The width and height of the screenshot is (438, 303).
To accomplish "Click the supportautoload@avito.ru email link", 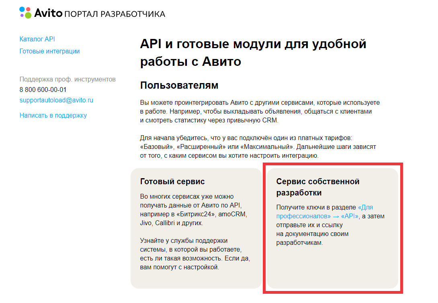I will tap(56, 100).
